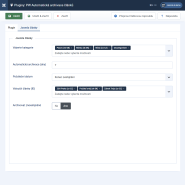Set Archivovat zneveřejněné to Ne
This screenshot has width=185, height=185.
pos(56,106)
